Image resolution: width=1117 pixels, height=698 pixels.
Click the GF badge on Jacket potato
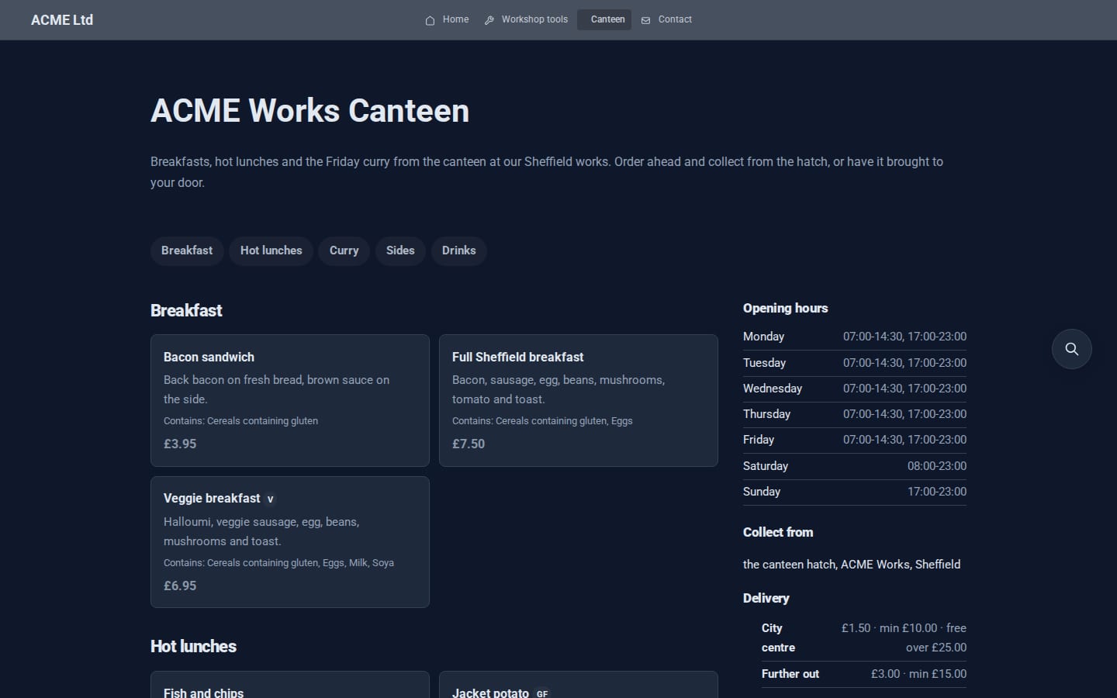542,694
